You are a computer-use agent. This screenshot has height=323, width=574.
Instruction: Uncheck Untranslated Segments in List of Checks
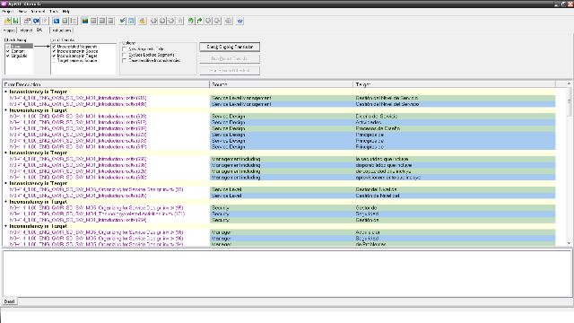[54, 47]
